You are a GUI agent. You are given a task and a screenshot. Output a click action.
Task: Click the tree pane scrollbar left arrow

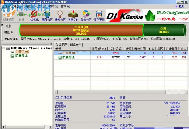point(3,127)
